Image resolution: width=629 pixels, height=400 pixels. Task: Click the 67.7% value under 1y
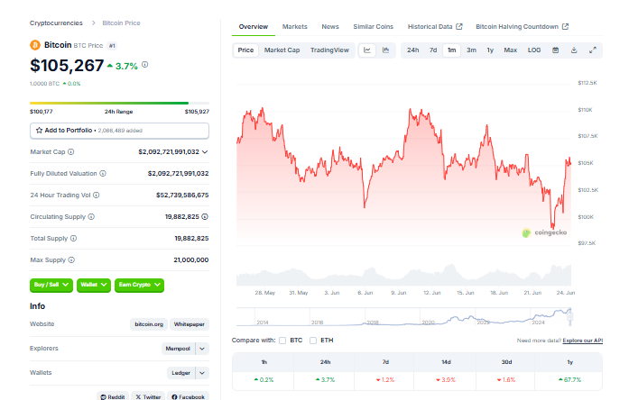click(569, 380)
